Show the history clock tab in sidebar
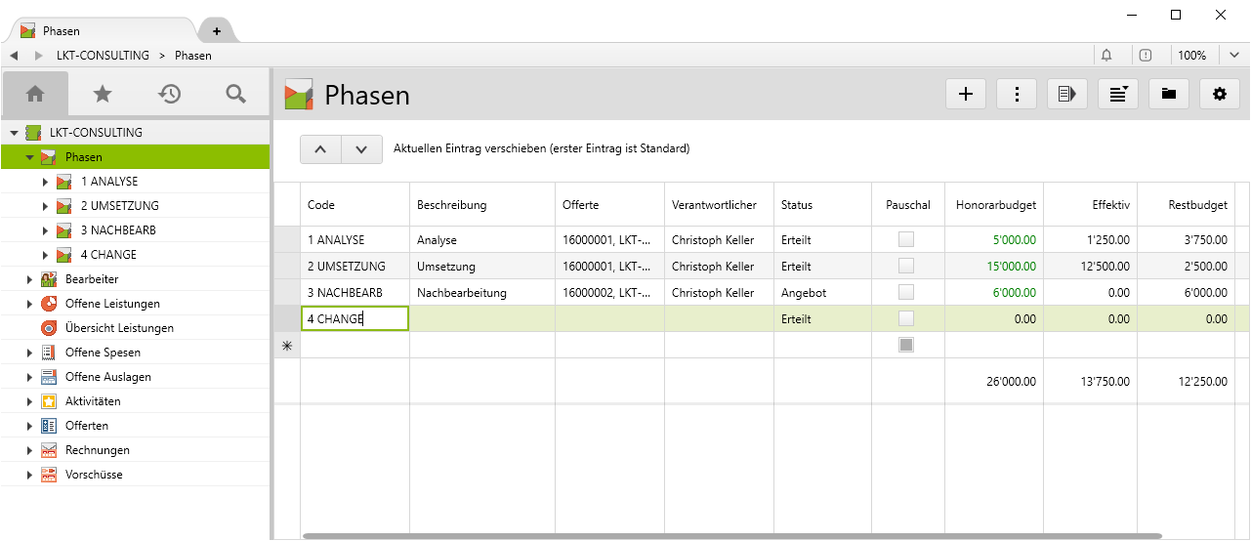This screenshot has height=541, width=1251. point(169,94)
